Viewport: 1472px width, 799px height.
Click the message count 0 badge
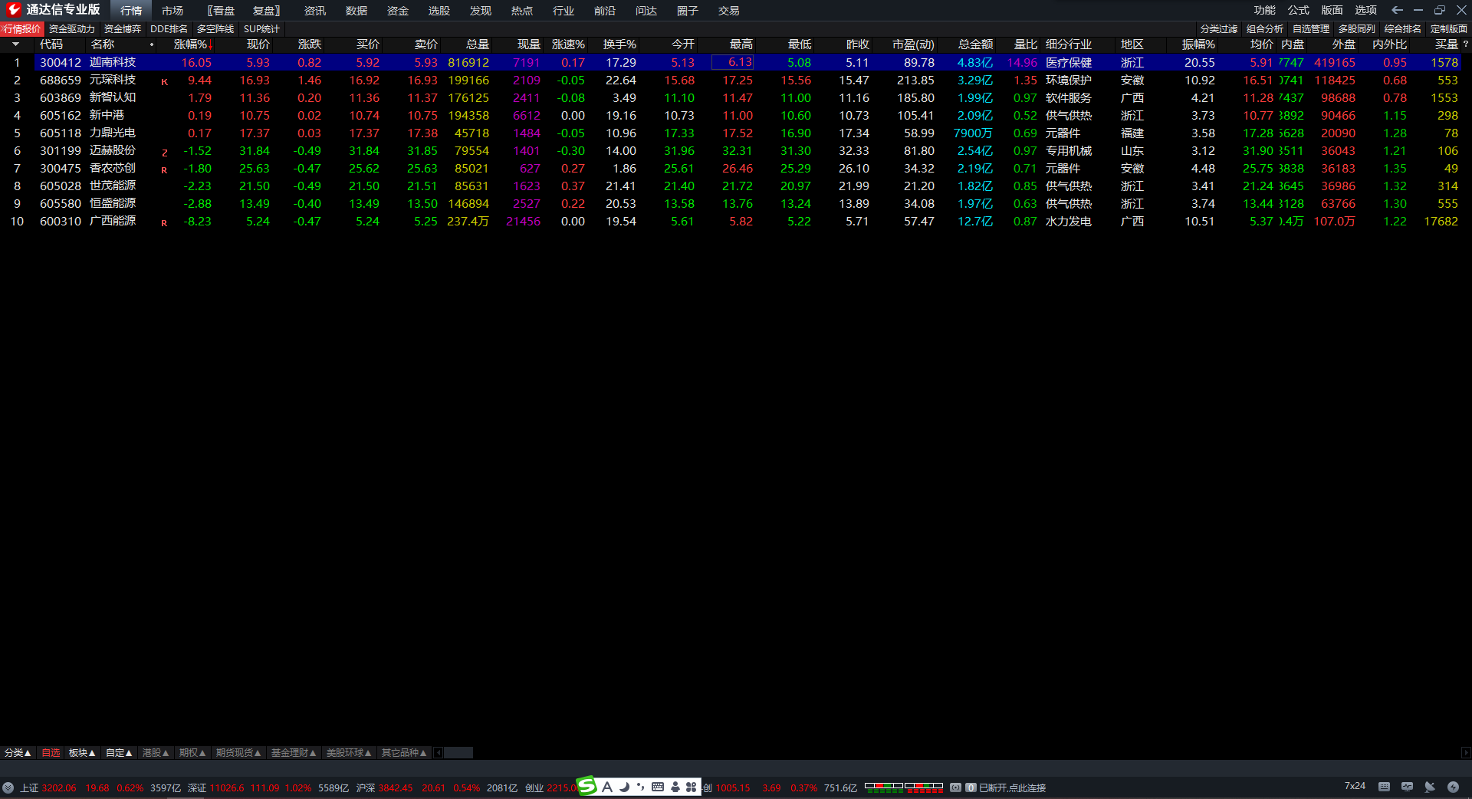tap(971, 787)
